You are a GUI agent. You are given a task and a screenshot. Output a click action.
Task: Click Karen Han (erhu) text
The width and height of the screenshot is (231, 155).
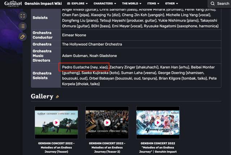pos(175,67)
